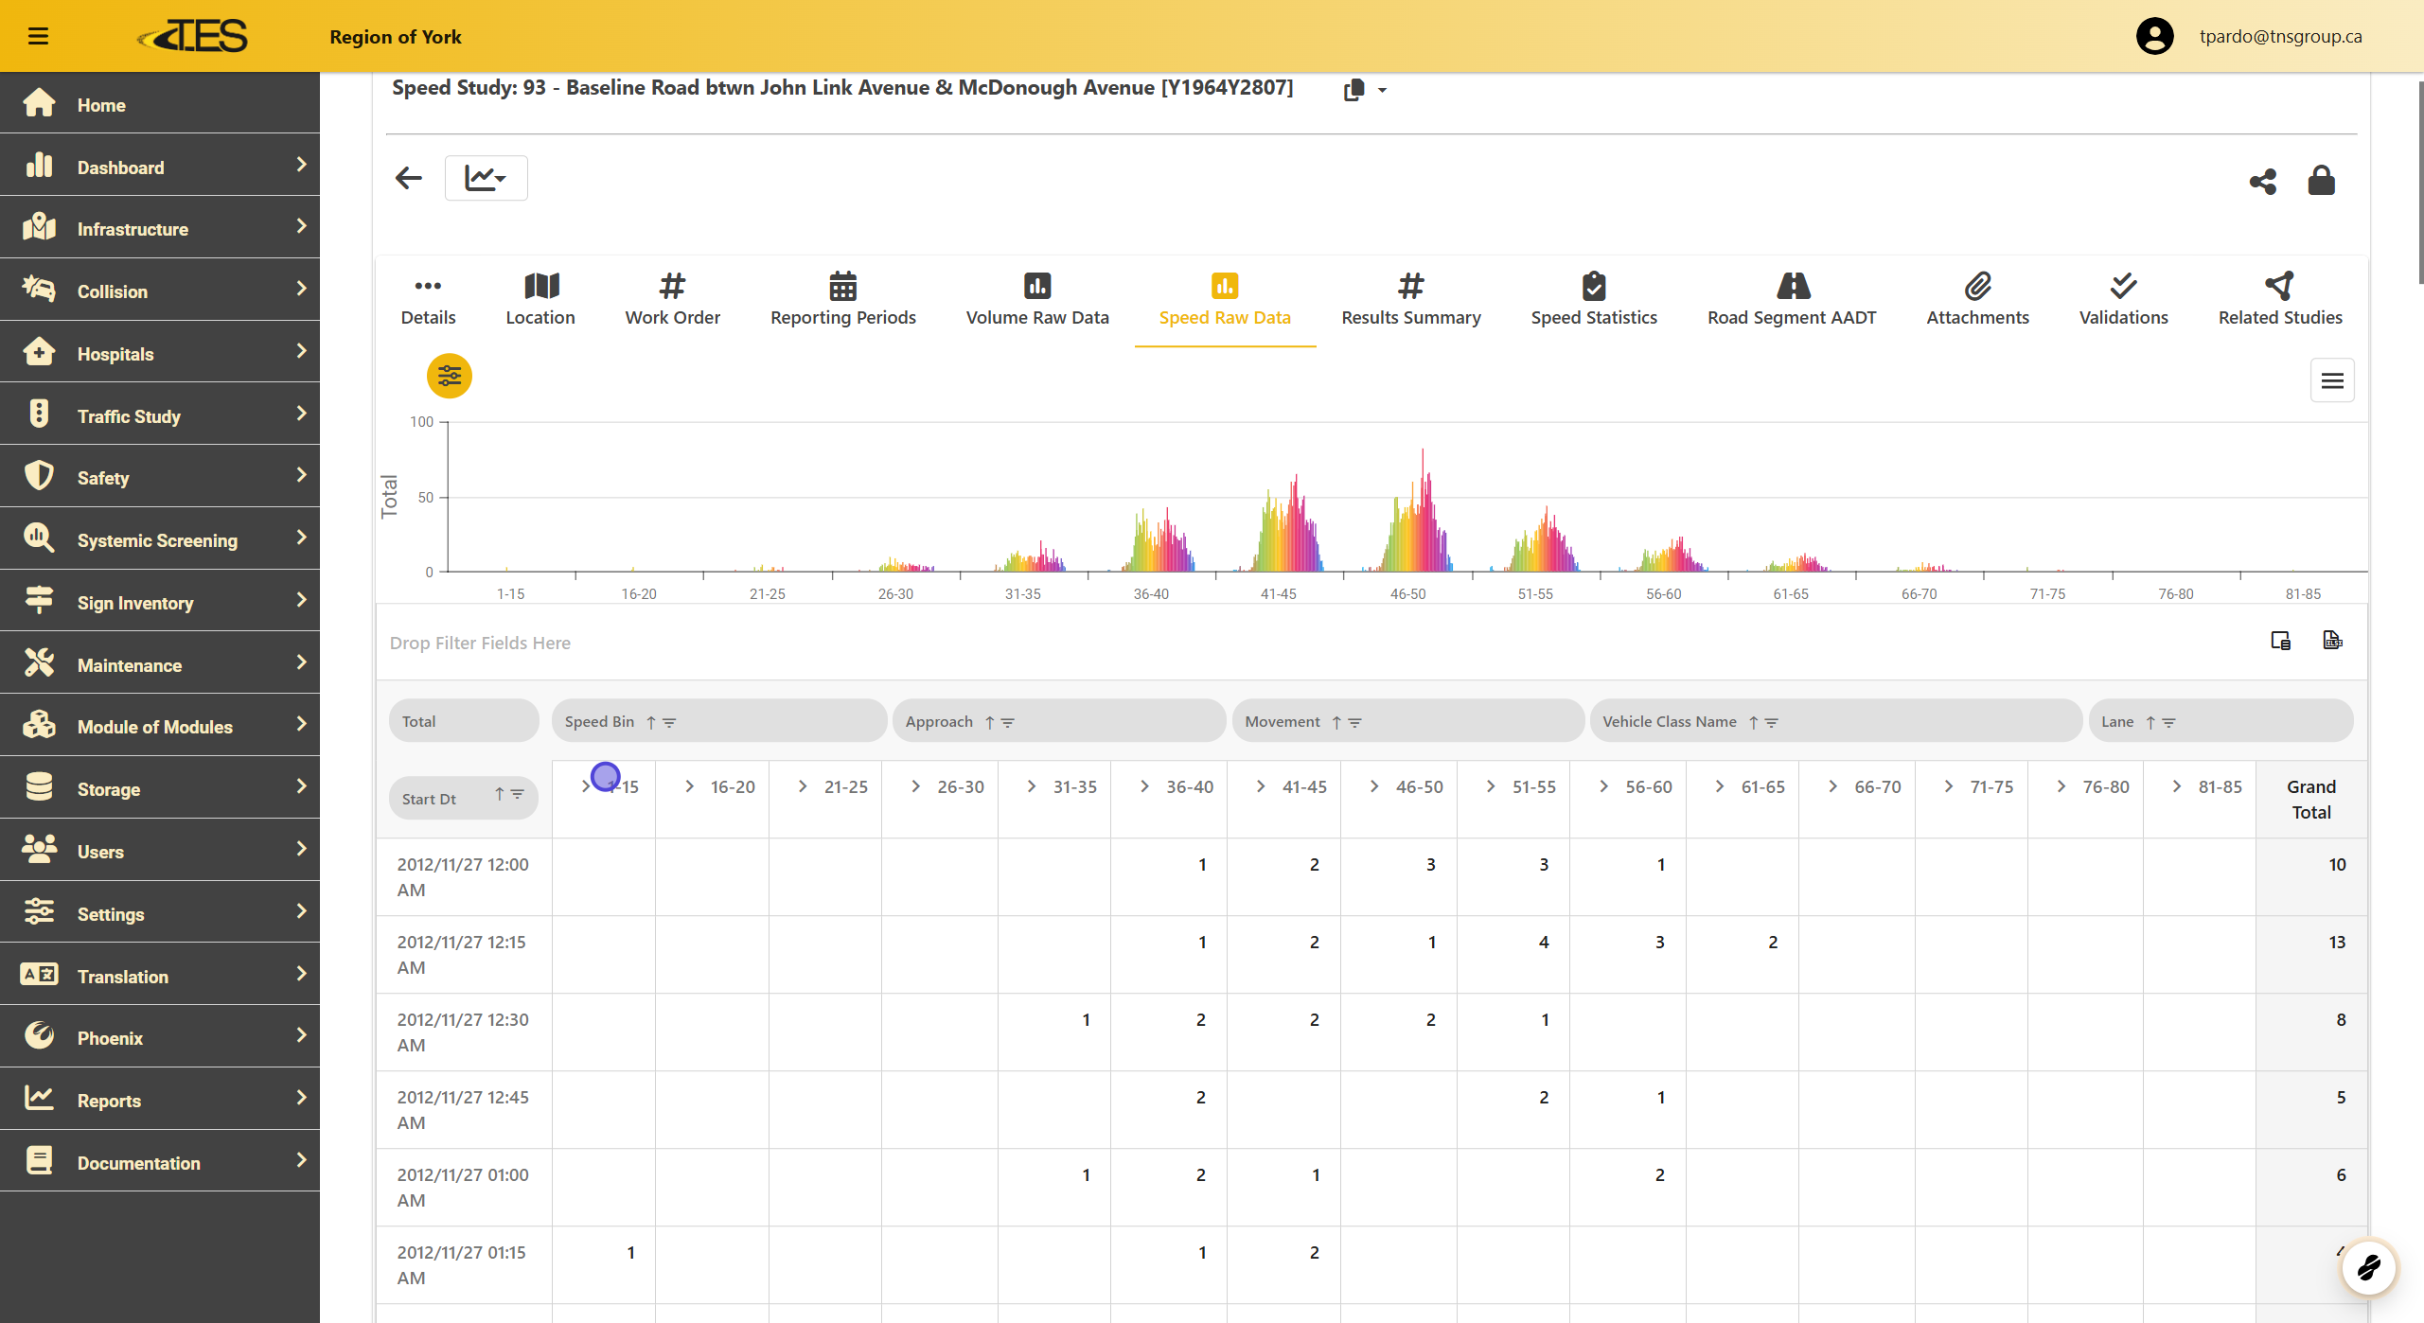Expand the 31-35 speed bin column
The image size is (2424, 1323).
point(1032,786)
